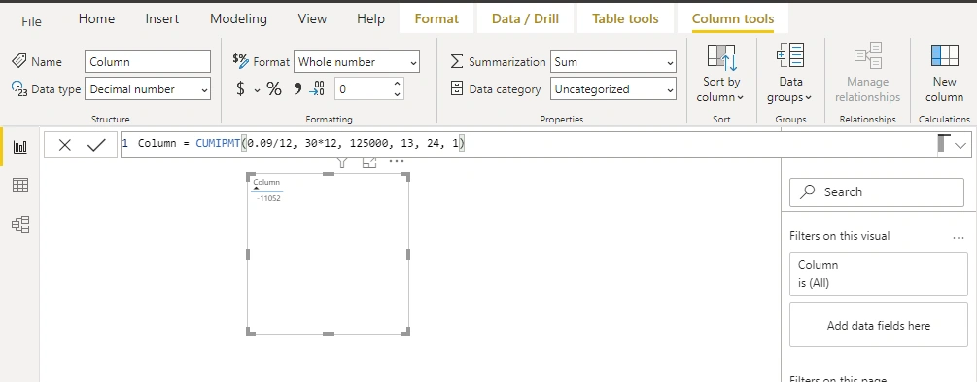The width and height of the screenshot is (977, 382).
Task: Open the Modeling tab
Action: (x=238, y=18)
